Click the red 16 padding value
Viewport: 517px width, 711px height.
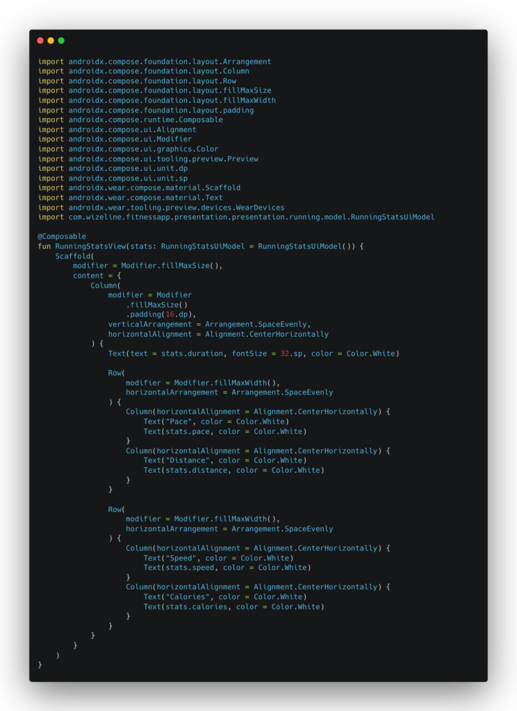tap(170, 315)
